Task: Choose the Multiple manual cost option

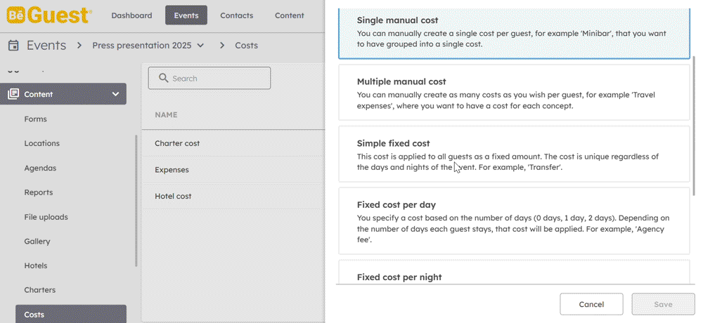Action: coord(514,92)
